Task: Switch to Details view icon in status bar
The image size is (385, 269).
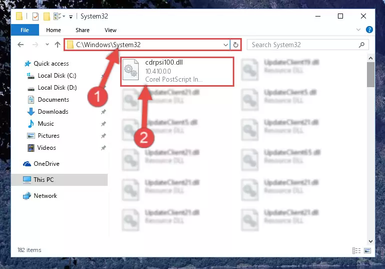Action: [356, 251]
